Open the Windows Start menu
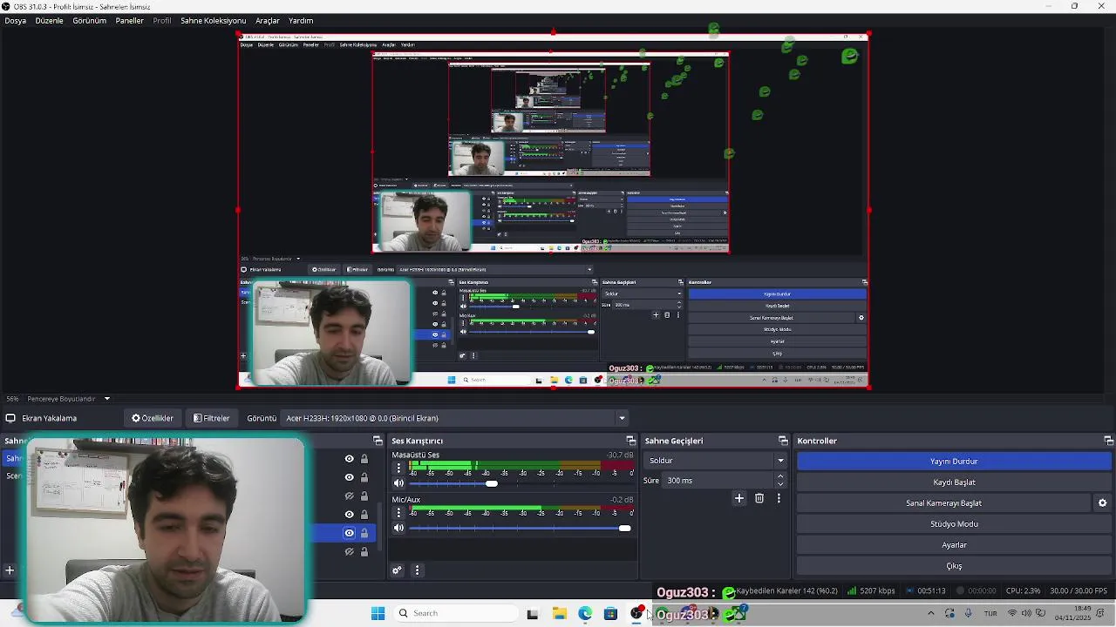Image resolution: width=1116 pixels, height=627 pixels. pos(378,613)
